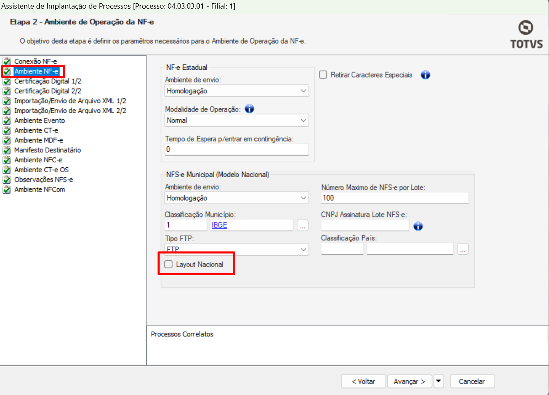Open Modalidade de Operação dropdown

point(237,120)
